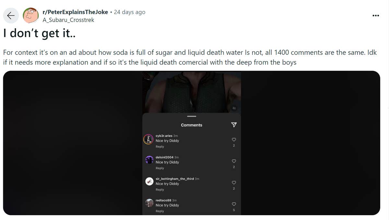The image size is (389, 220).
Task: Click the heart on redtaco88's comment
Action: pyautogui.click(x=234, y=204)
